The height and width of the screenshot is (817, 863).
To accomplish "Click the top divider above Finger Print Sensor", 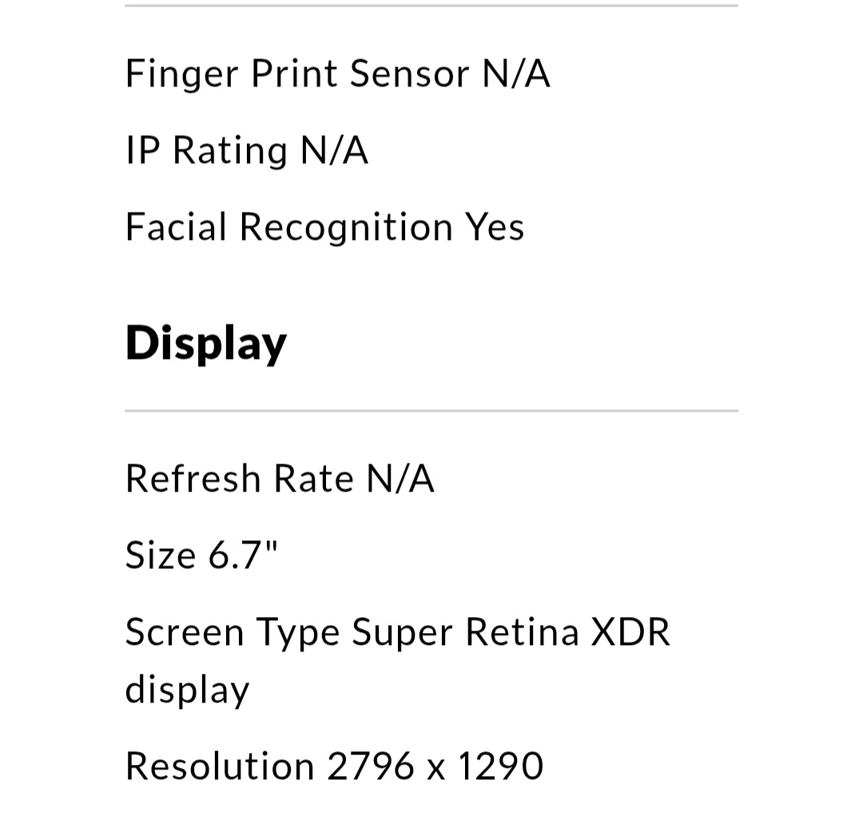I will (x=431, y=6).
